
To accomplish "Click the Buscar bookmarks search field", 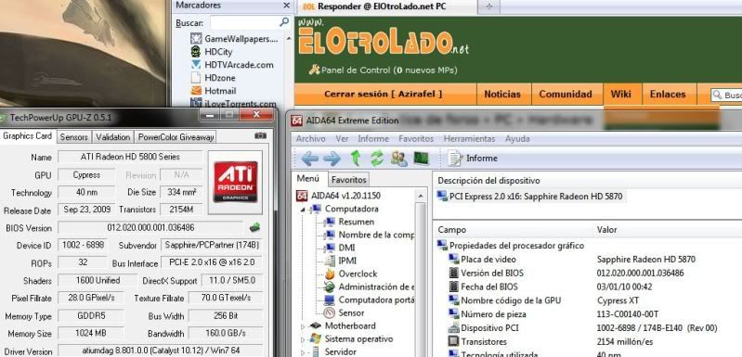I will pos(243,22).
